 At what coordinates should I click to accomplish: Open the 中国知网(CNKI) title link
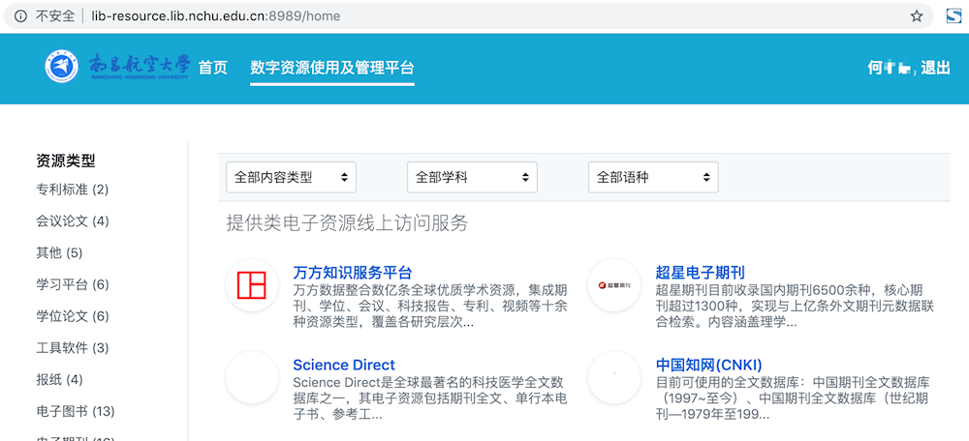[x=709, y=365]
